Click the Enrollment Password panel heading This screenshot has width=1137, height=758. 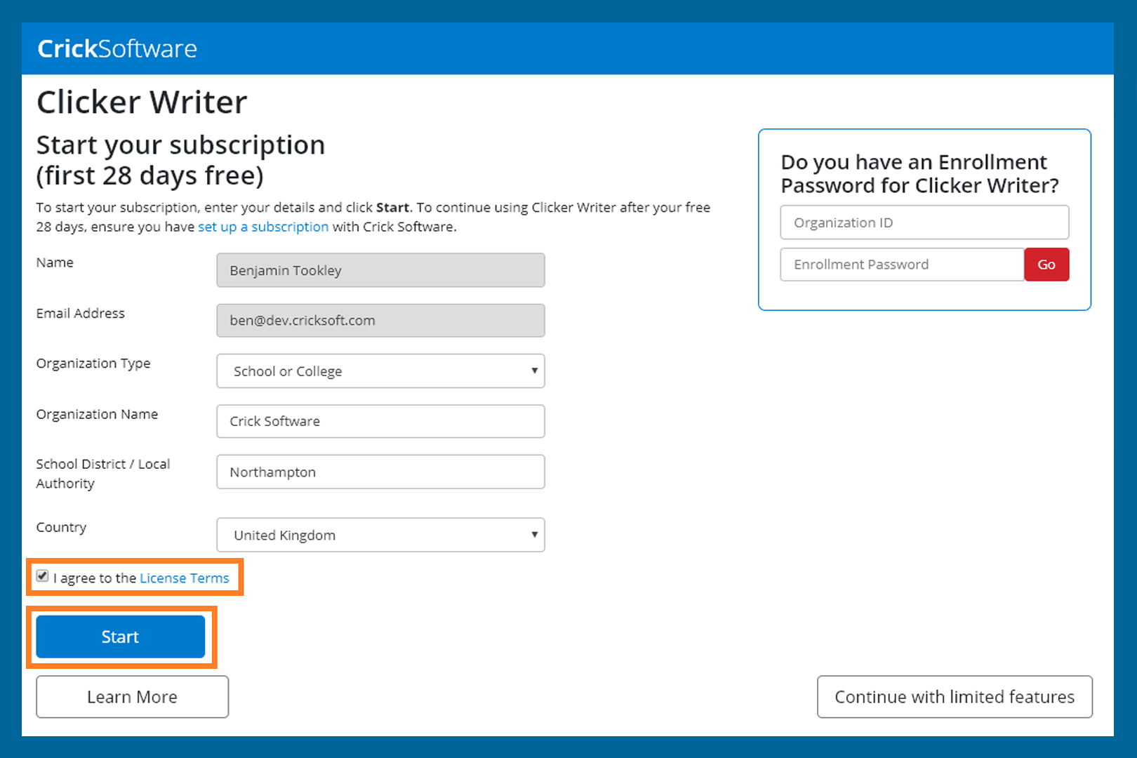(x=919, y=173)
